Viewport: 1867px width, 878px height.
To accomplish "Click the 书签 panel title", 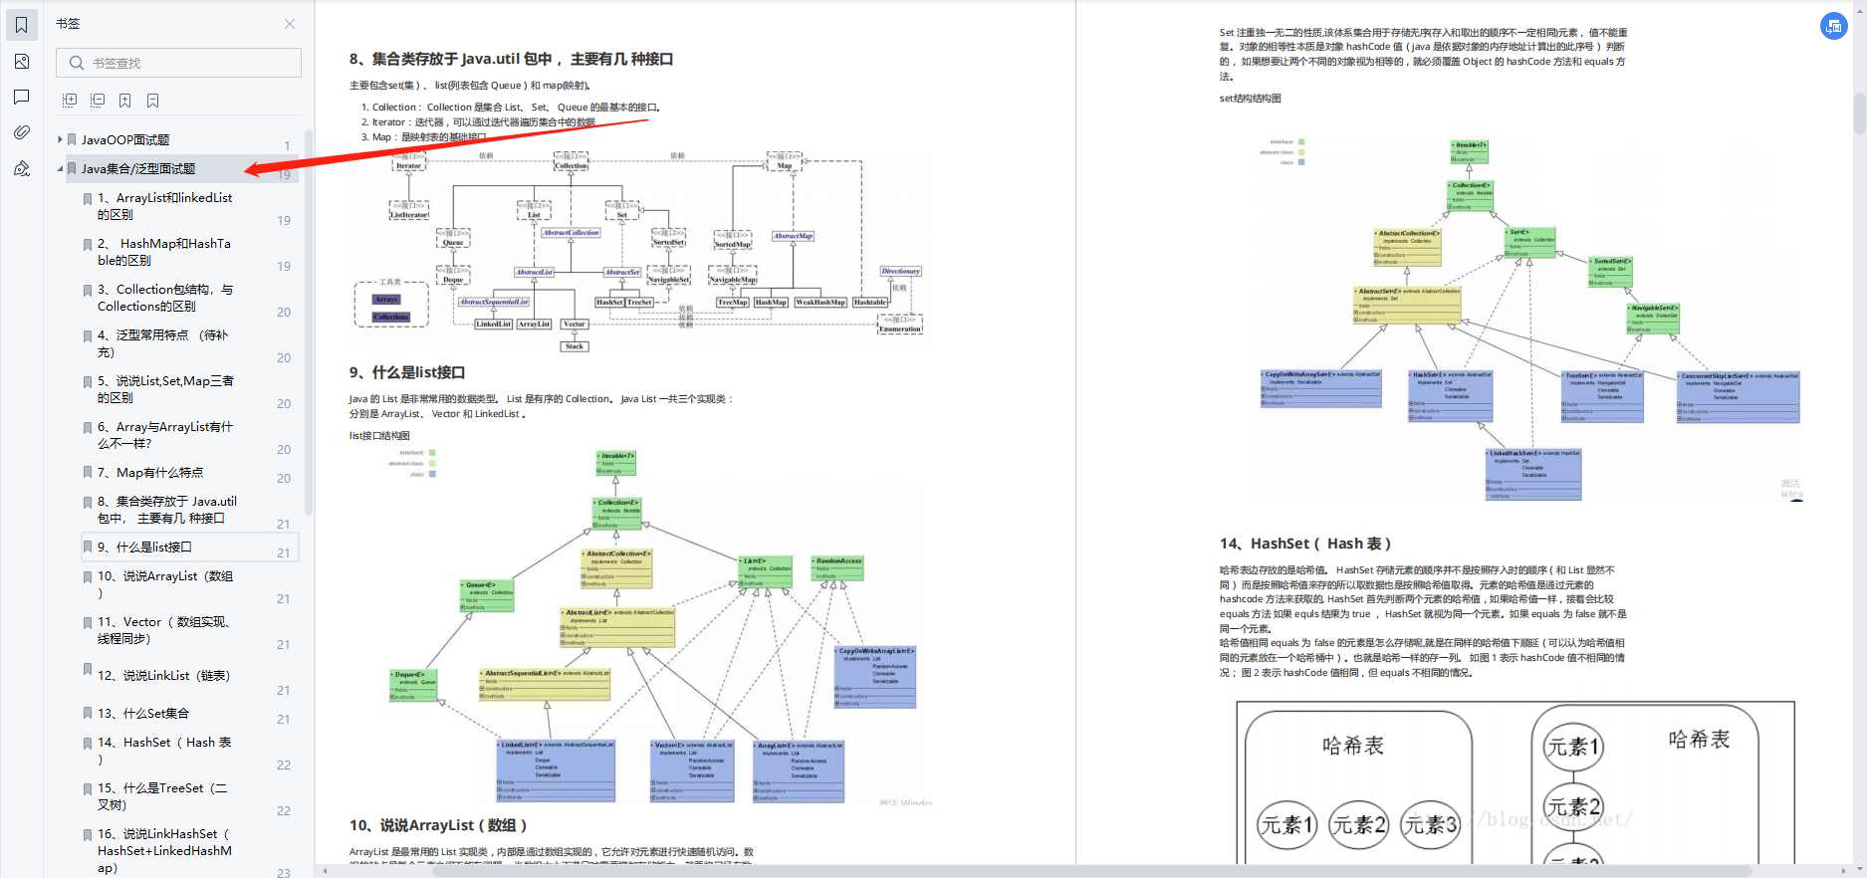I will [68, 24].
